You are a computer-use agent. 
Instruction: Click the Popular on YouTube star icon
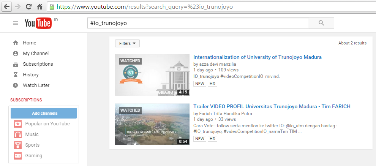tap(18, 124)
